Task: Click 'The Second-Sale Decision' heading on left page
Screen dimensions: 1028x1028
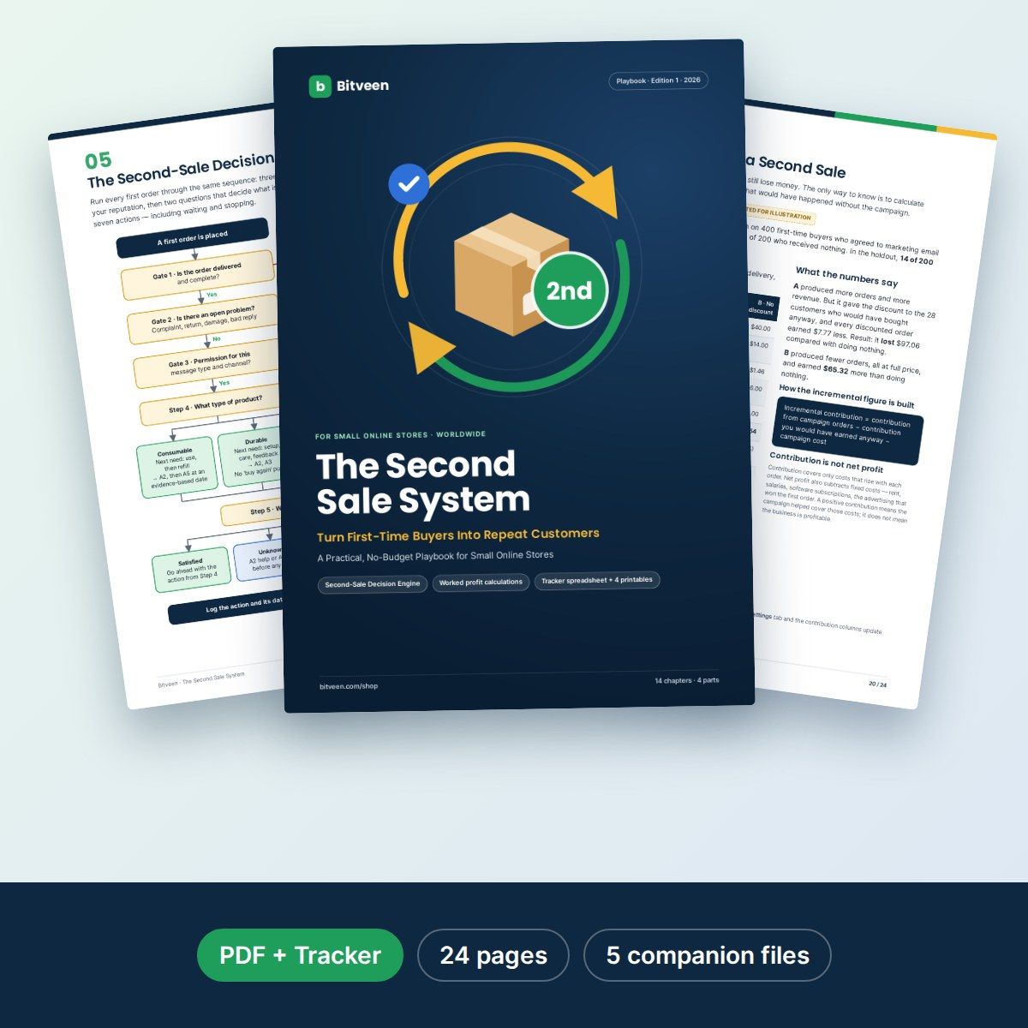Action: coord(180,171)
